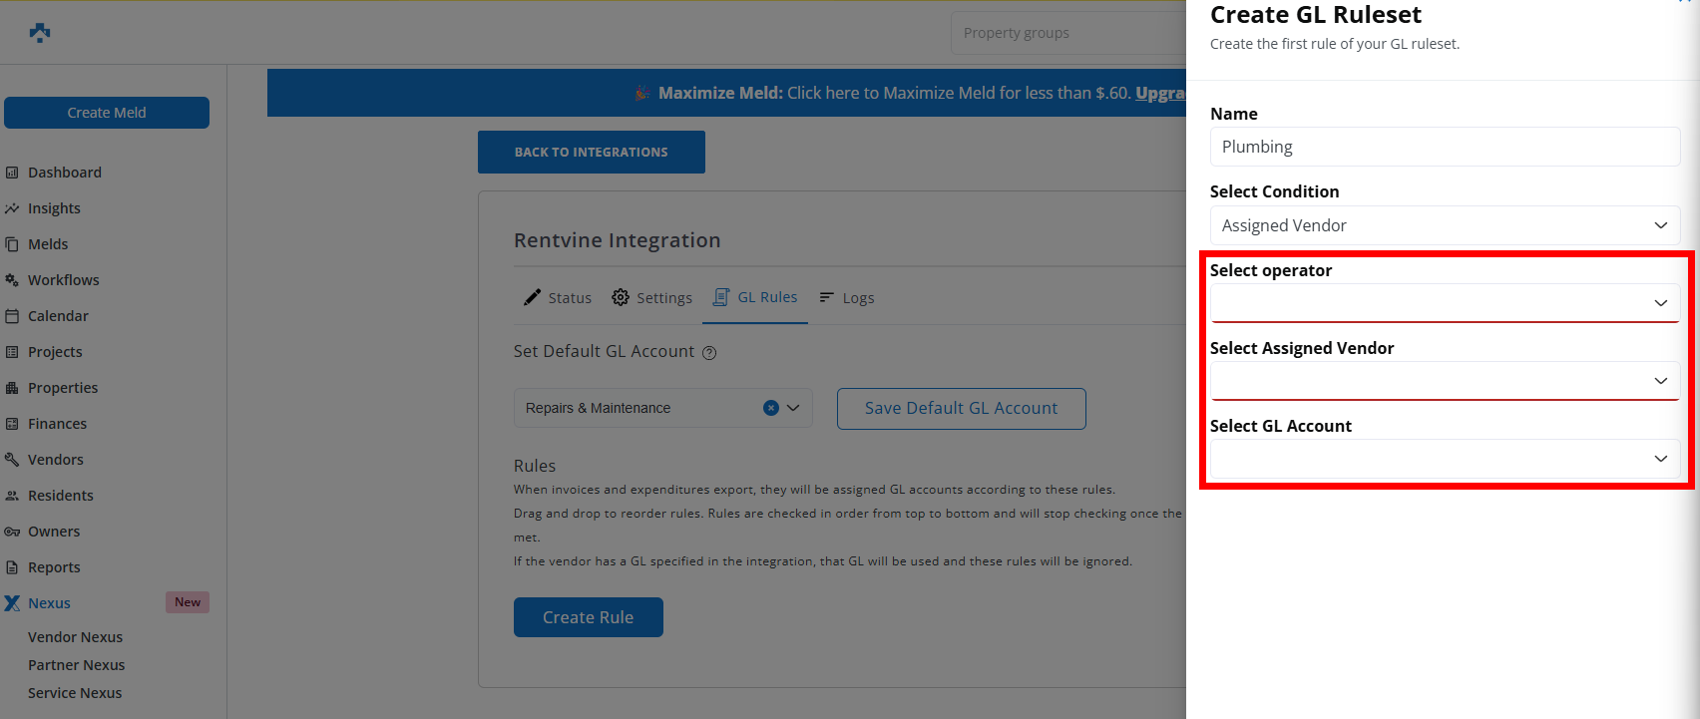The width and height of the screenshot is (1700, 719).
Task: Open the Select GL Account dropdown
Action: coord(1444,459)
